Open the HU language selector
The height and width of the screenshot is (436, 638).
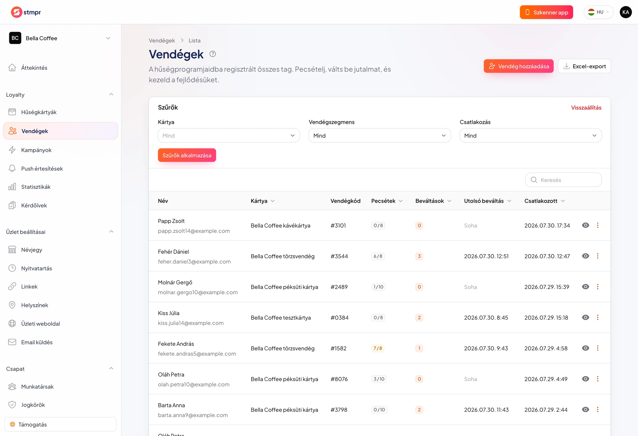click(598, 12)
